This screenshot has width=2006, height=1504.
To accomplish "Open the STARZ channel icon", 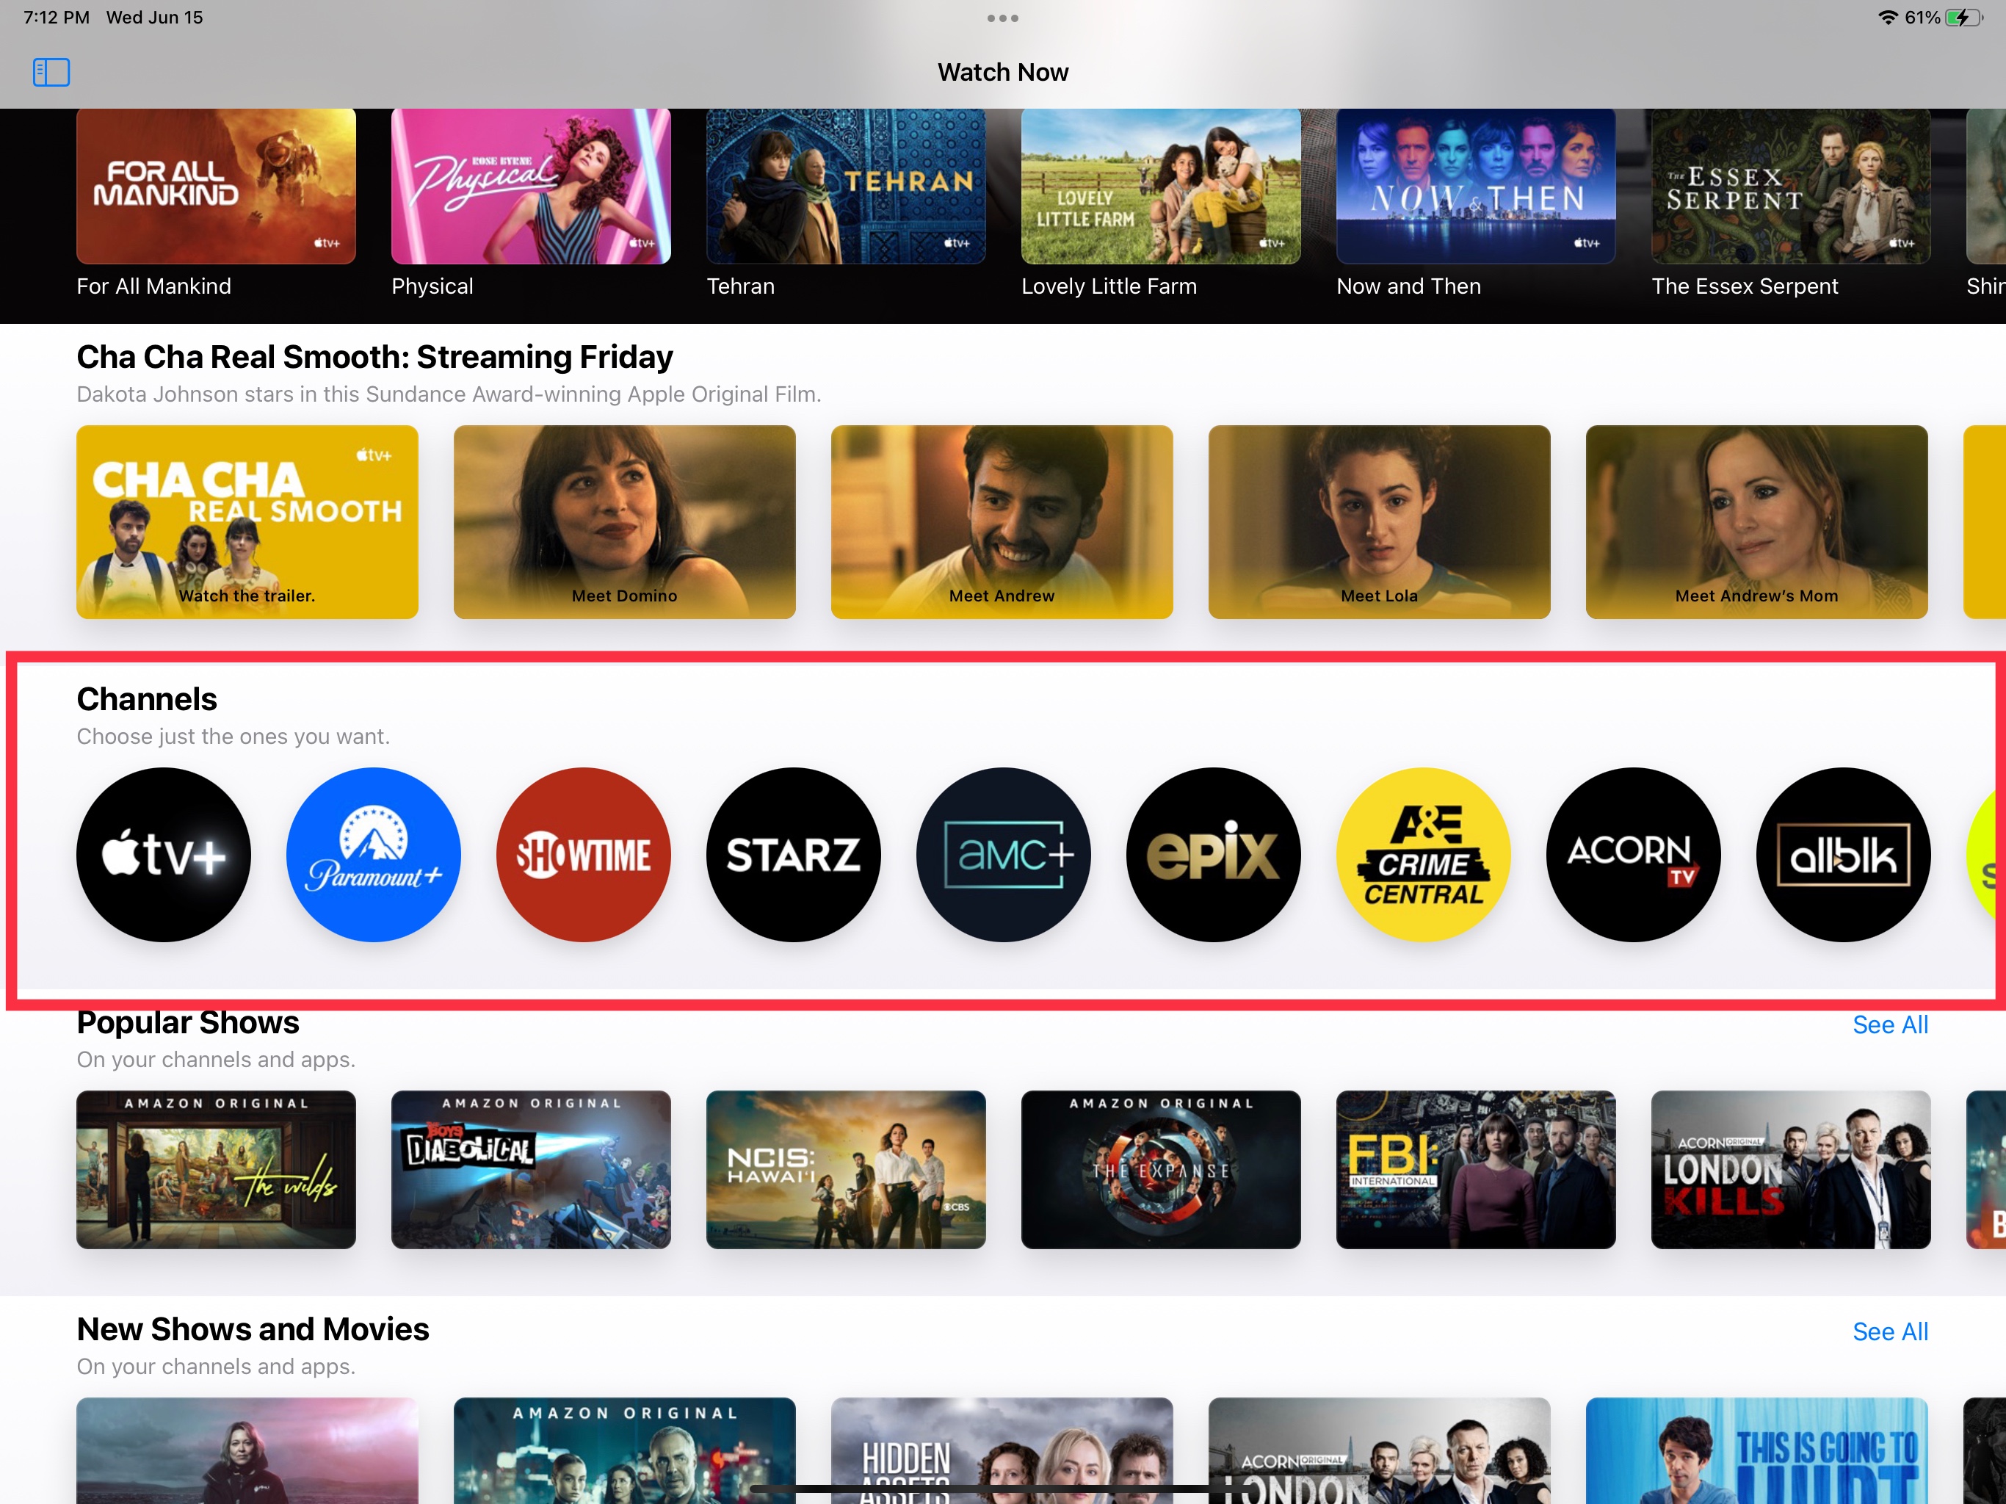I will point(794,855).
